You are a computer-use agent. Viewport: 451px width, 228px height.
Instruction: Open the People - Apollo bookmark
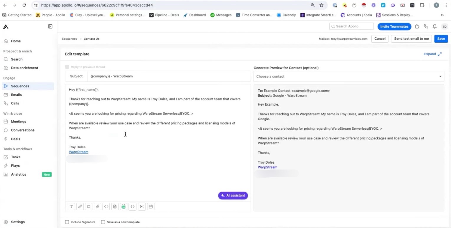coord(50,15)
